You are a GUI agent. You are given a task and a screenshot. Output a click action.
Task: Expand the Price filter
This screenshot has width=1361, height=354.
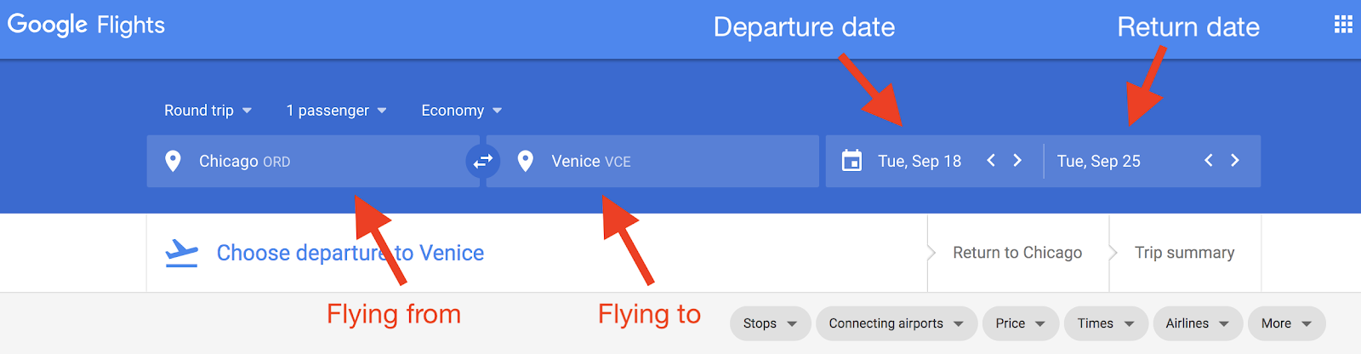click(1021, 323)
